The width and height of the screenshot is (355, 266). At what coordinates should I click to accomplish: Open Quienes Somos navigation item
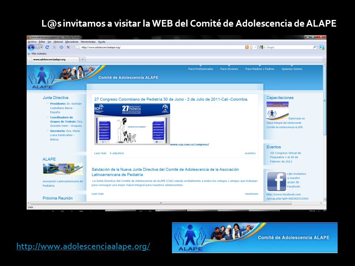click(x=292, y=69)
